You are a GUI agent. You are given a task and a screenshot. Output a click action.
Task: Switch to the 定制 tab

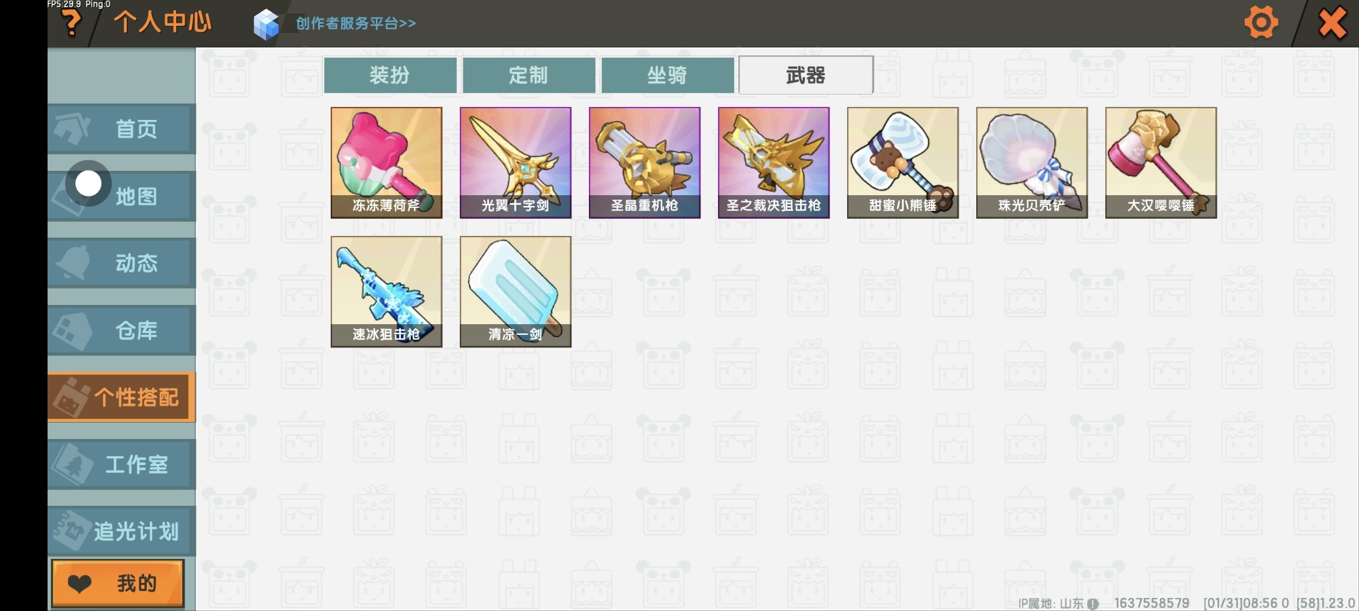(x=529, y=75)
